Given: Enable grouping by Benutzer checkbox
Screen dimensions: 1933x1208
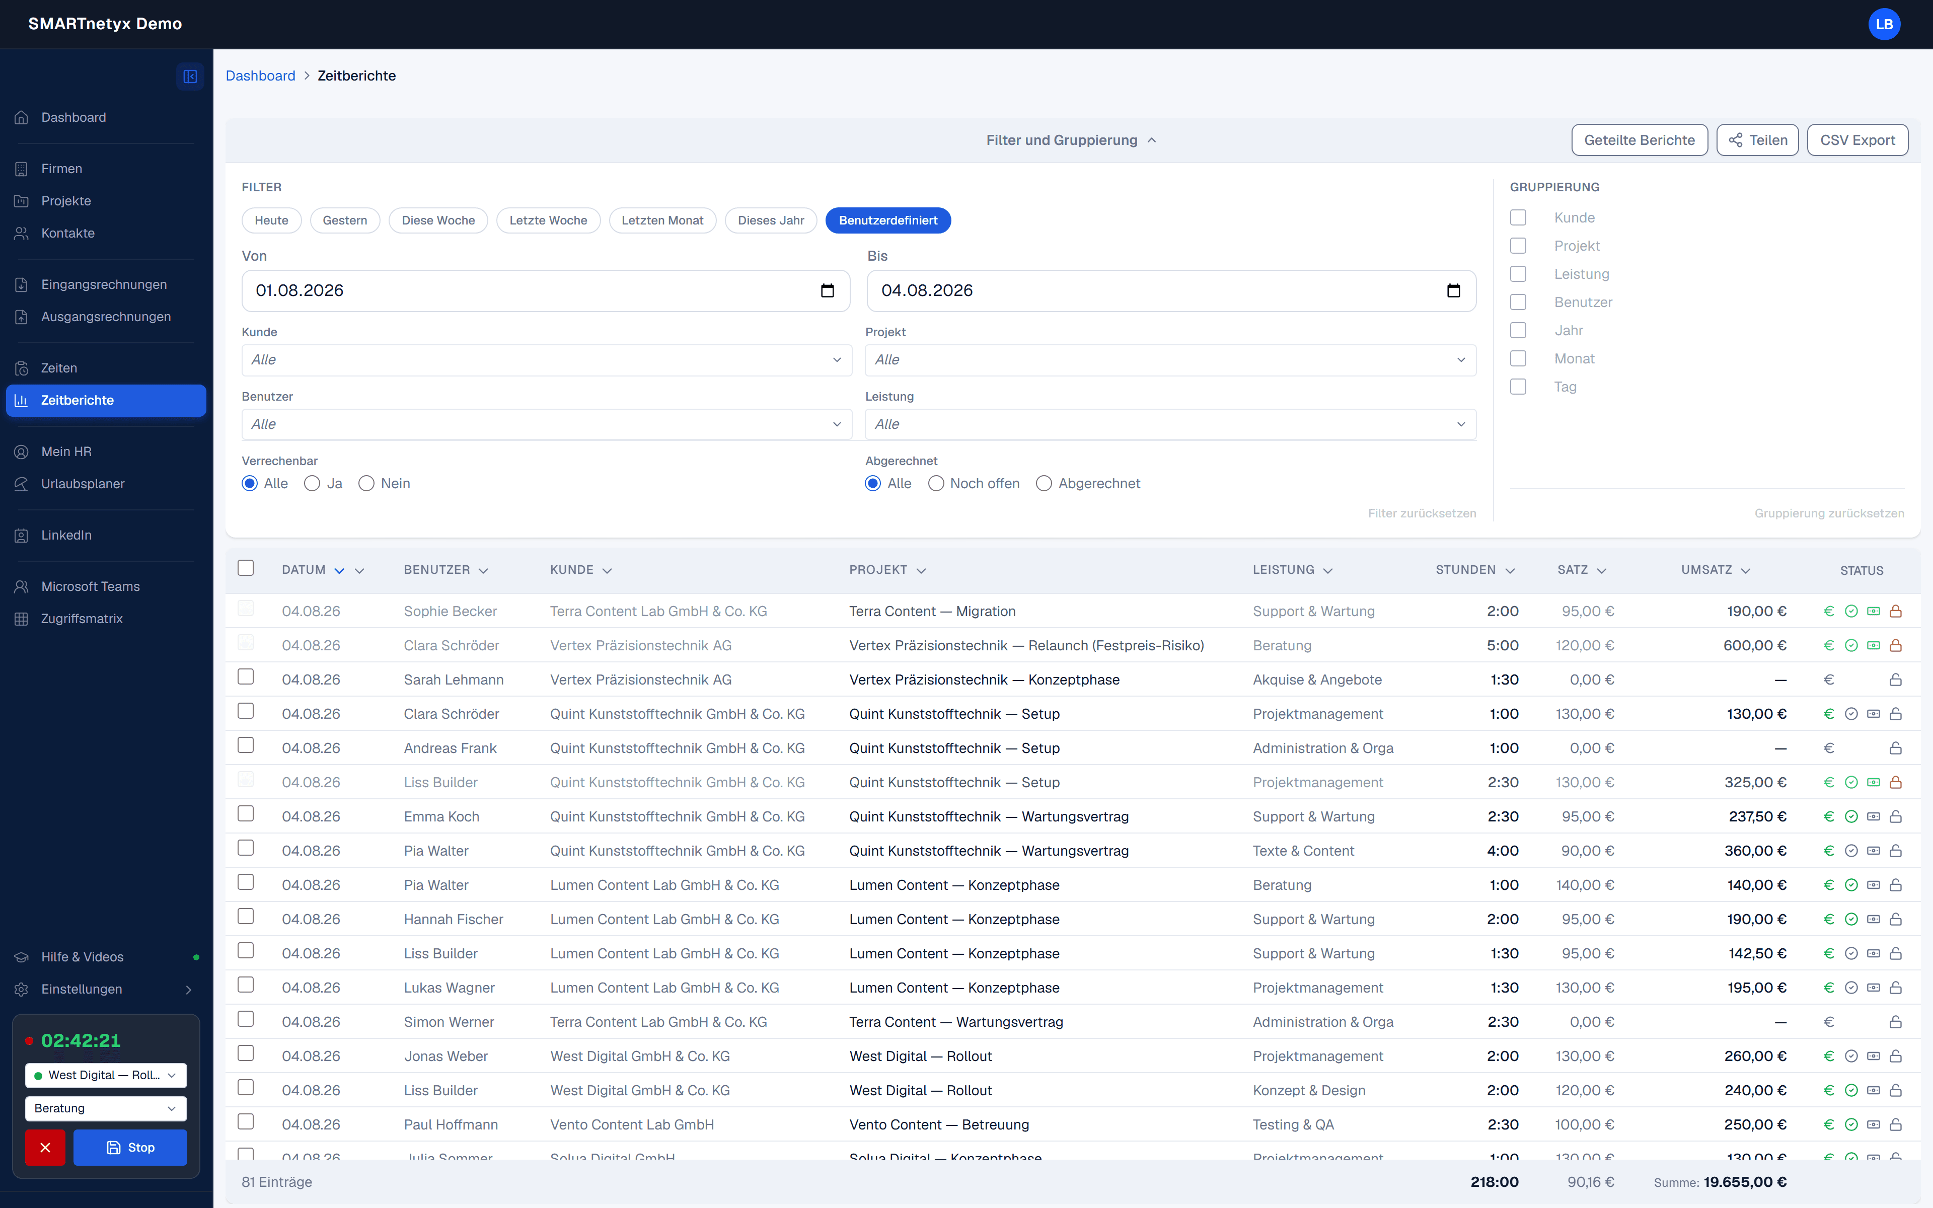Looking at the screenshot, I should (1518, 302).
